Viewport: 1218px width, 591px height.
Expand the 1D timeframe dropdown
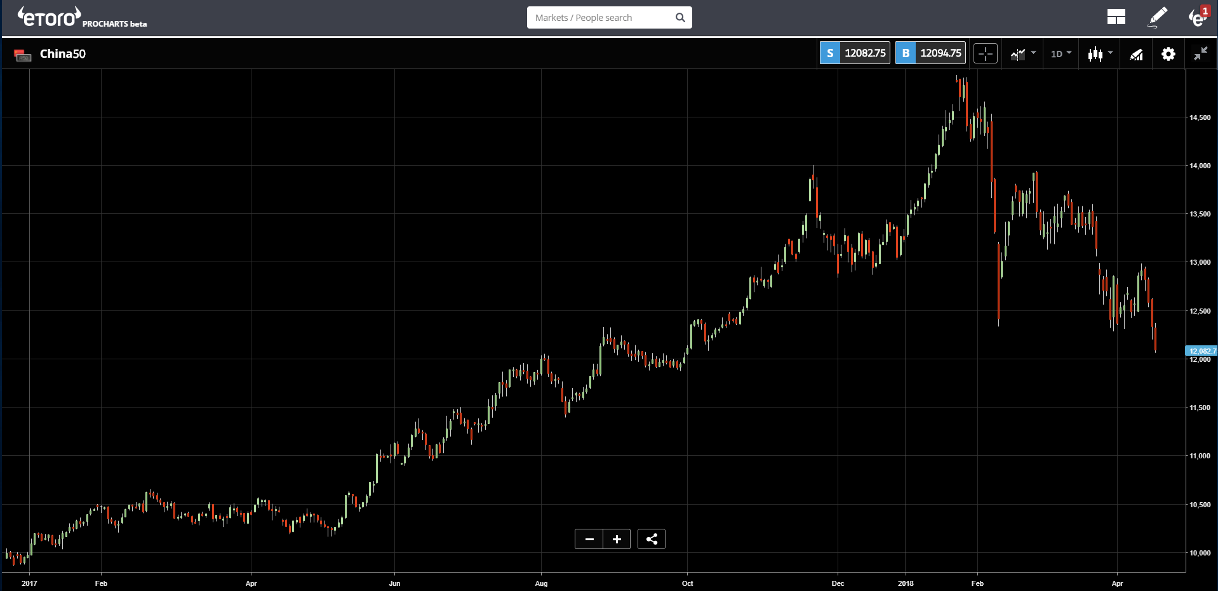pos(1061,53)
